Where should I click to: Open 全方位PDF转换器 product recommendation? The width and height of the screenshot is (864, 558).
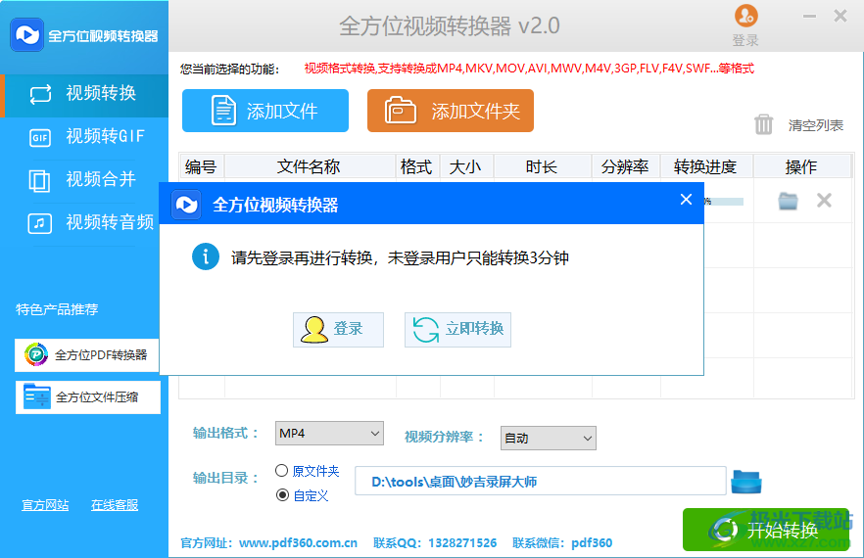pos(87,354)
